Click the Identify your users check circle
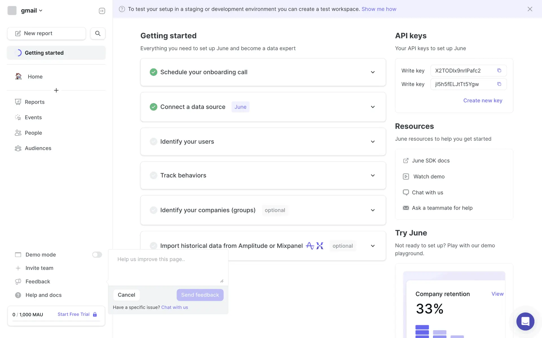The width and height of the screenshot is (542, 338). [153, 142]
